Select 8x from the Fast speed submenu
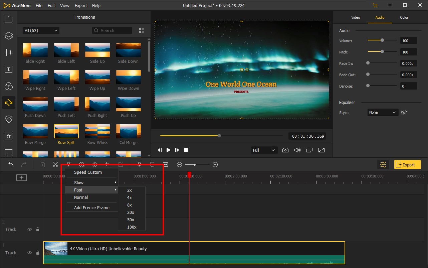 point(130,205)
